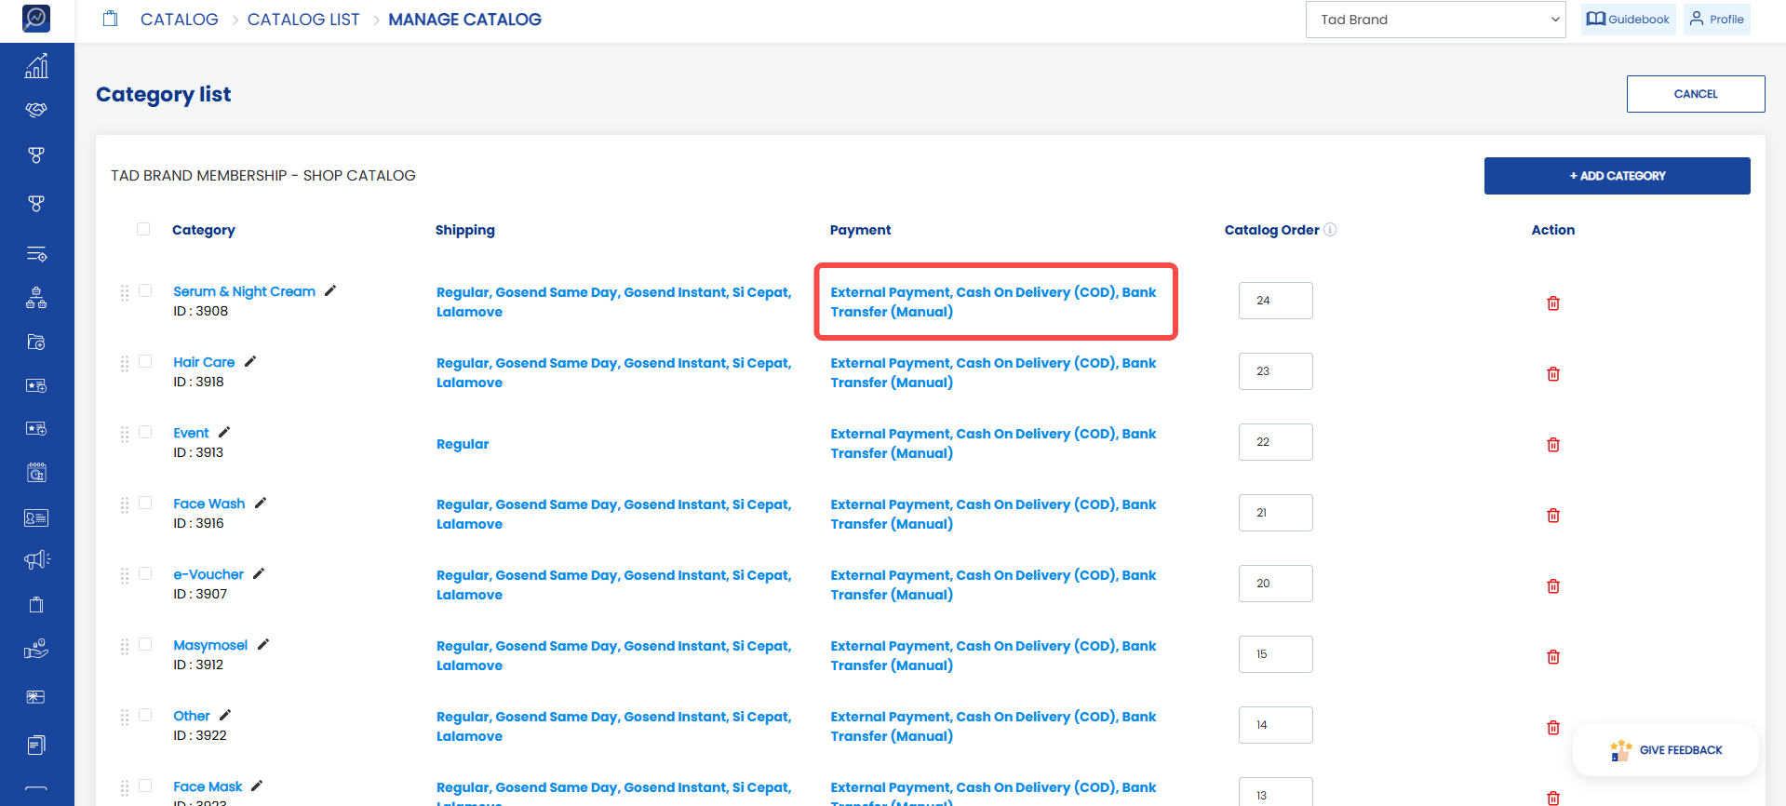Open the Profile menu

tap(1717, 20)
